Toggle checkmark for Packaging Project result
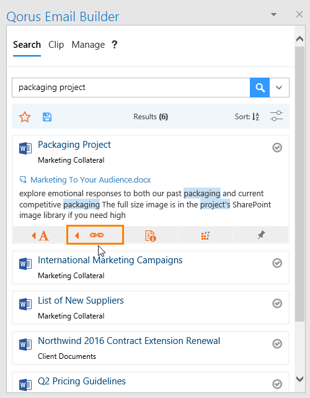 [277, 148]
